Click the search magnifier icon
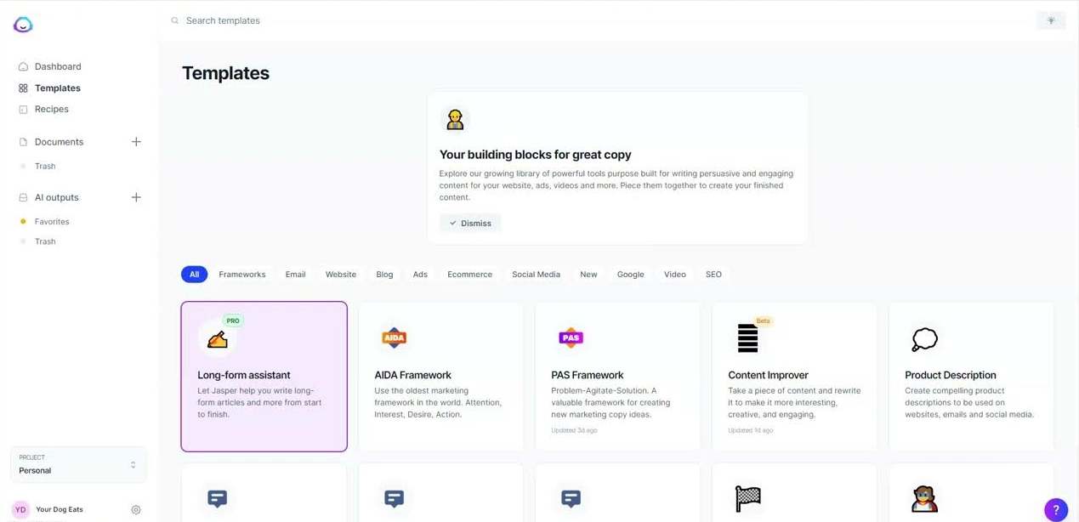 coord(175,20)
